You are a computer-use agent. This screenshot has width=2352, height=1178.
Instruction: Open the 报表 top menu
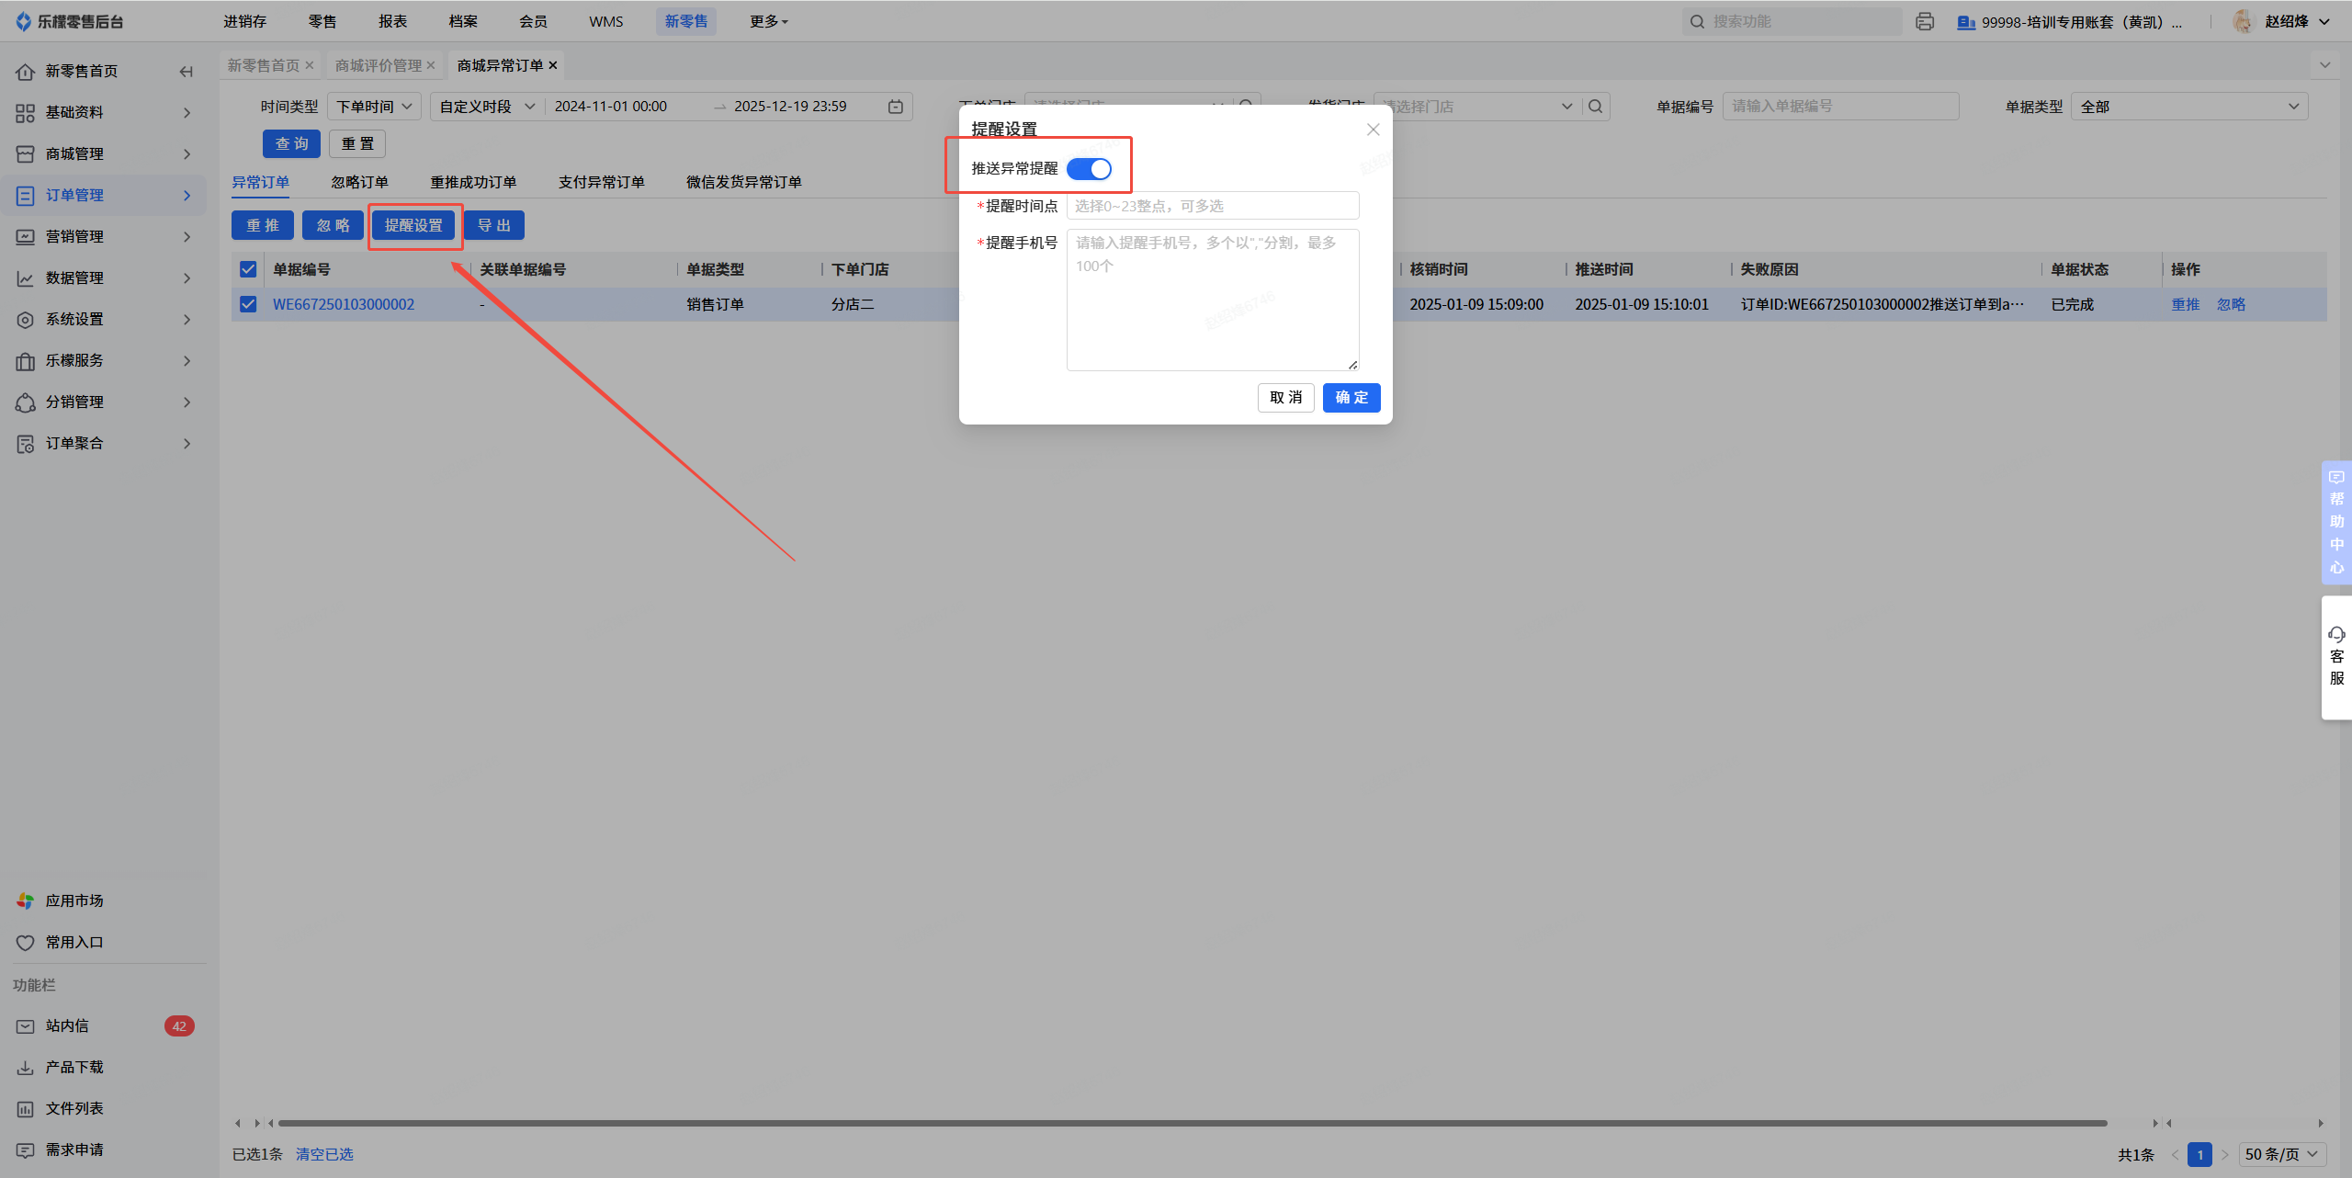click(x=392, y=21)
